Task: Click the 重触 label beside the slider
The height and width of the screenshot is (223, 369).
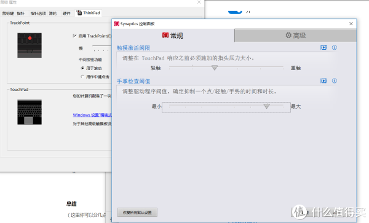Action: coord(296,68)
